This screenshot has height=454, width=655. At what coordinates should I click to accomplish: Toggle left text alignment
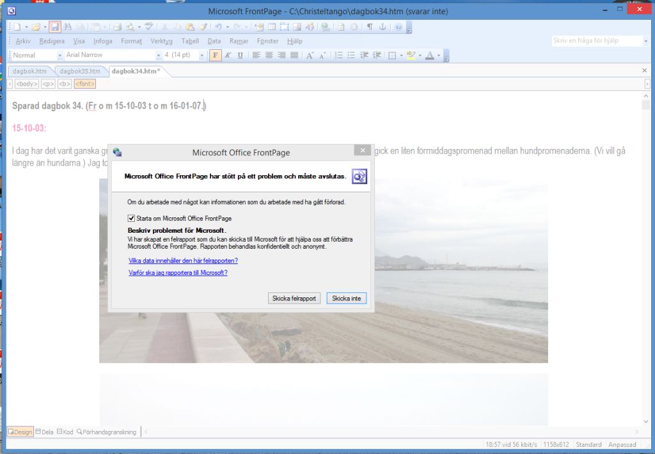click(x=256, y=55)
